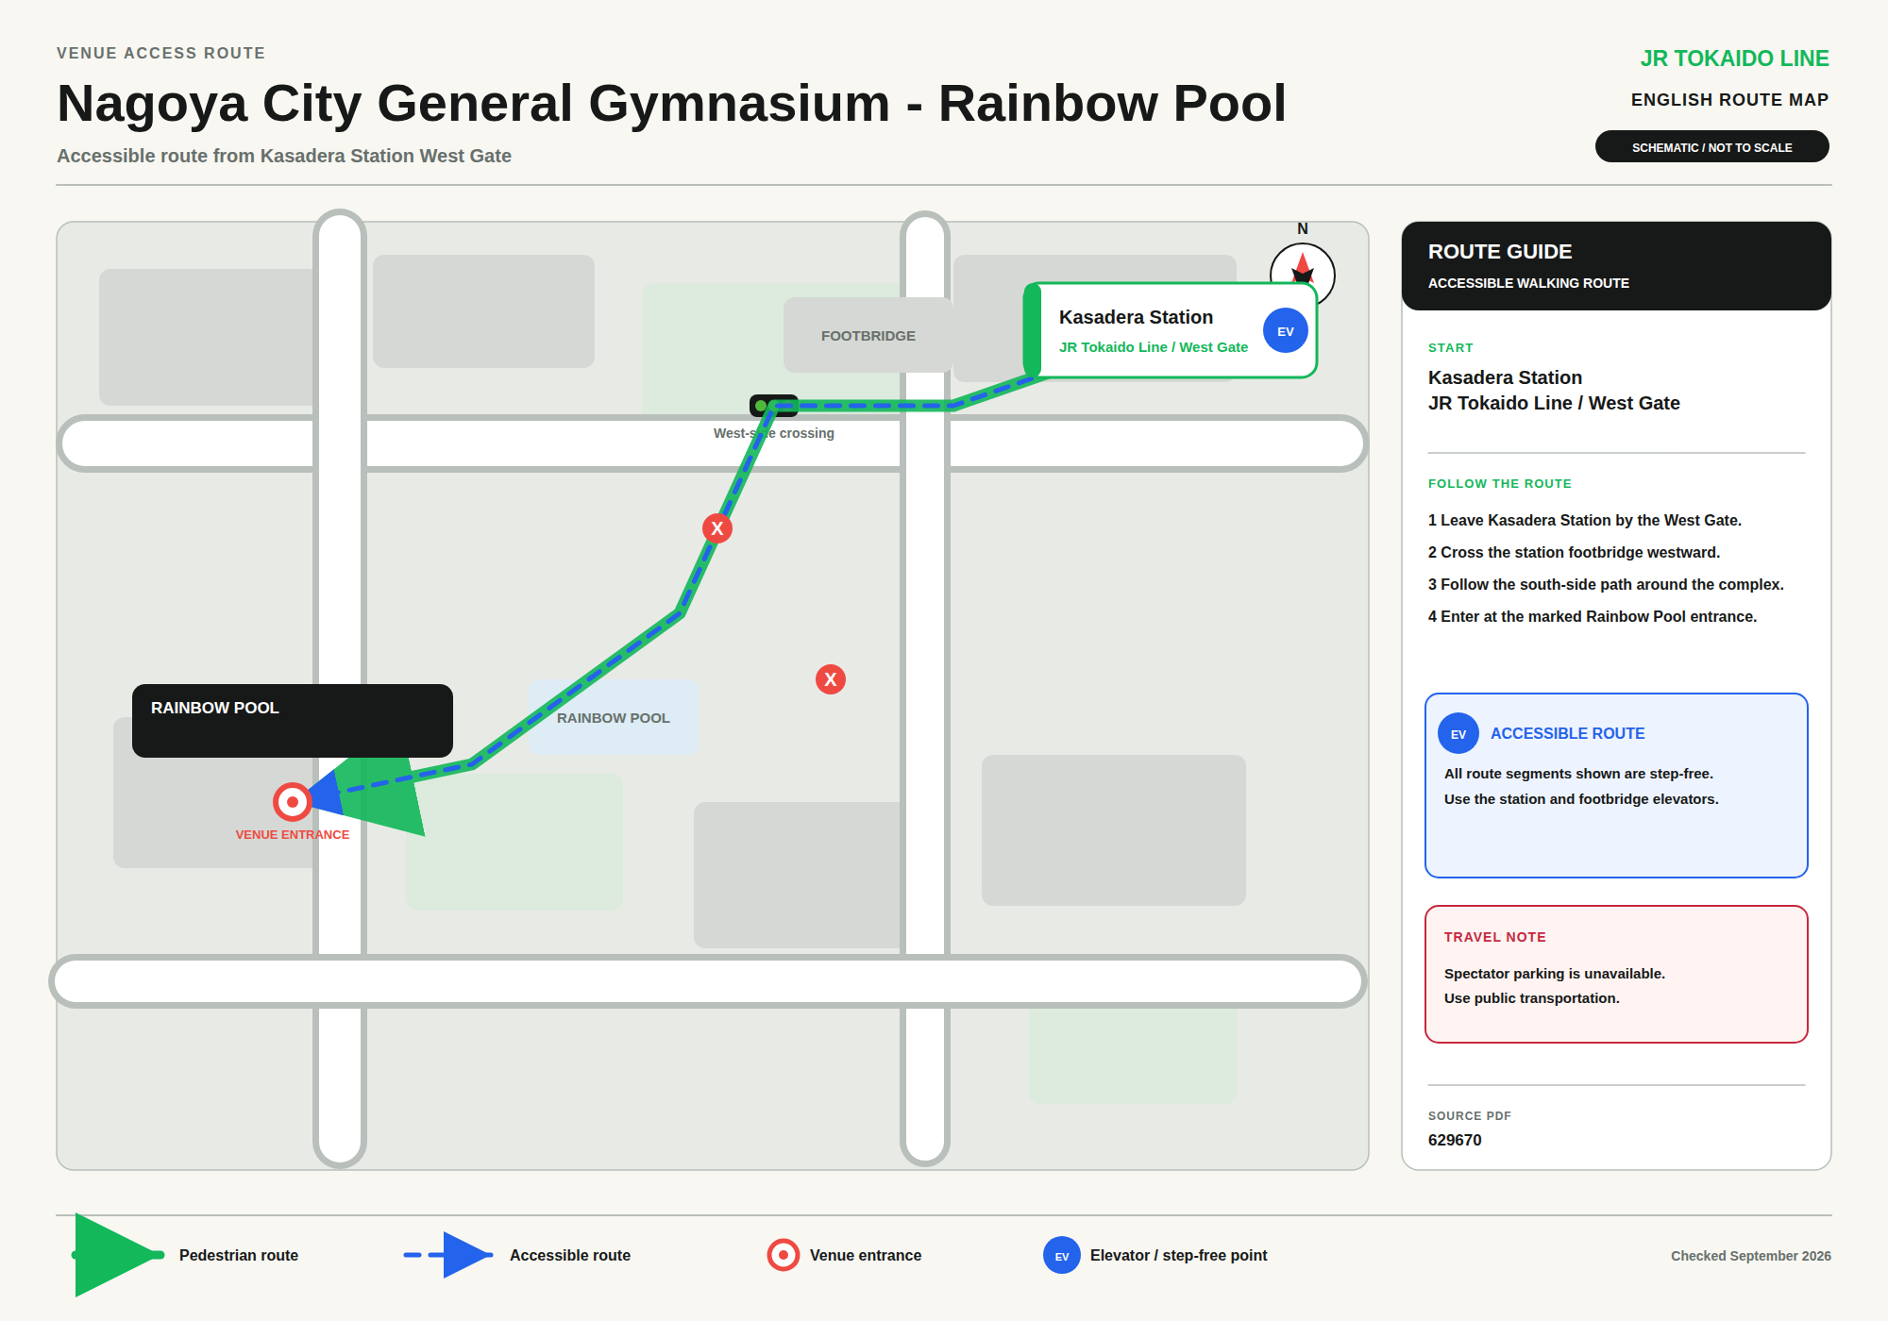Click step 3 Follow the south-side path
The height and width of the screenshot is (1321, 1888).
tap(1606, 585)
